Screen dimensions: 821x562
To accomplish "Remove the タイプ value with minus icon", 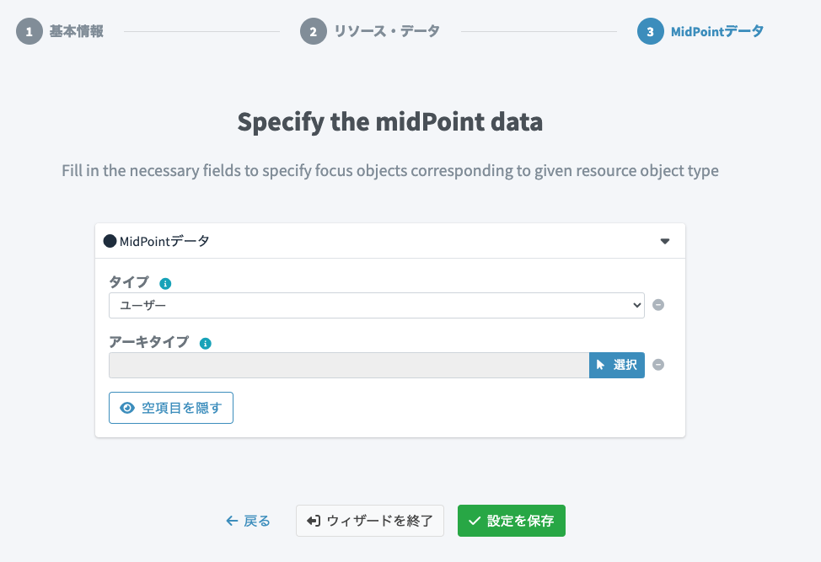I will click(x=658, y=305).
